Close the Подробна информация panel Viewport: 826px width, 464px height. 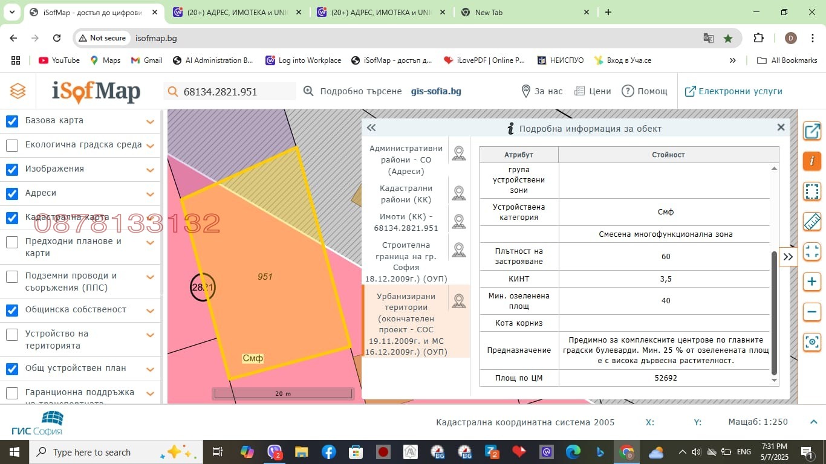[x=781, y=127]
